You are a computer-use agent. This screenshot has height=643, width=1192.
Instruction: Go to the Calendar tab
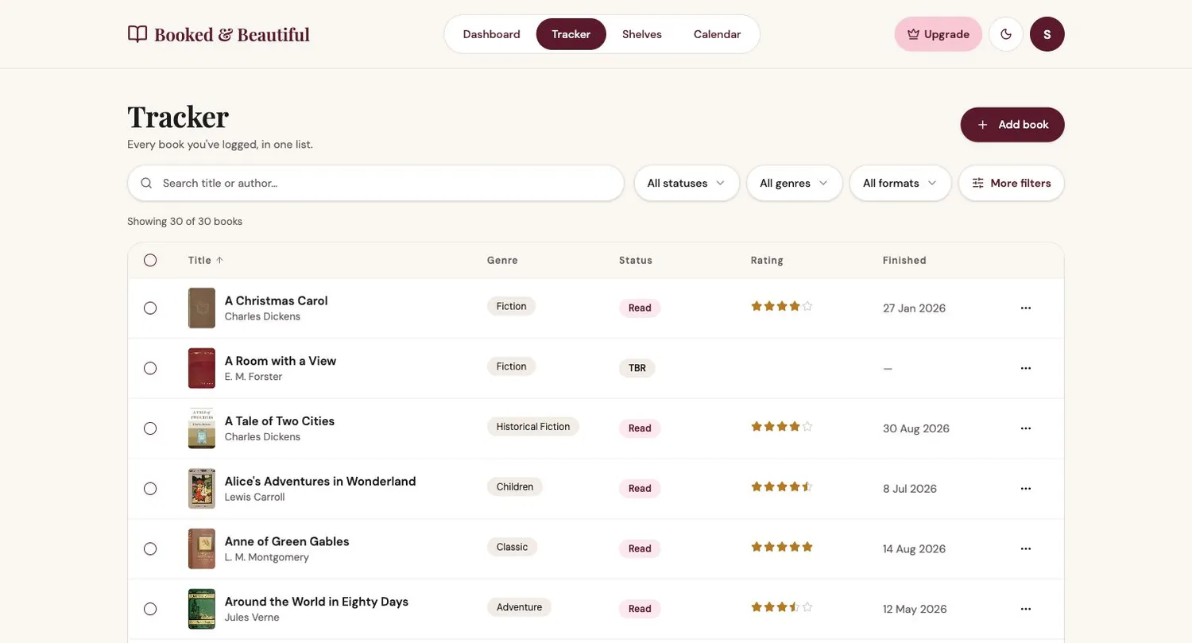717,34
